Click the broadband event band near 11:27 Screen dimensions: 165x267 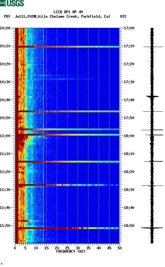67,185
